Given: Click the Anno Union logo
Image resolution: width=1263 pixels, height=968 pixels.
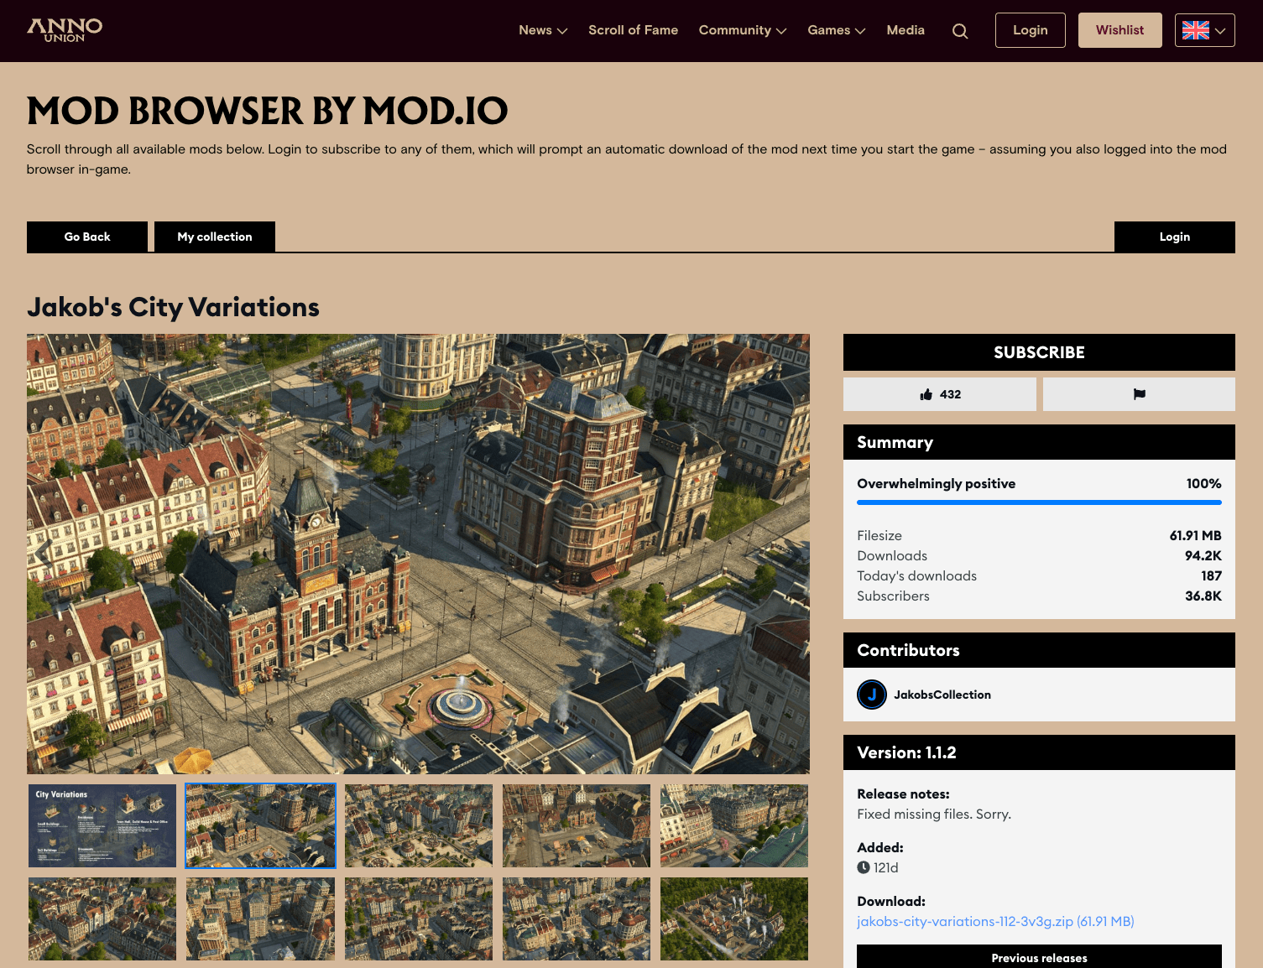Looking at the screenshot, I should click(x=65, y=30).
